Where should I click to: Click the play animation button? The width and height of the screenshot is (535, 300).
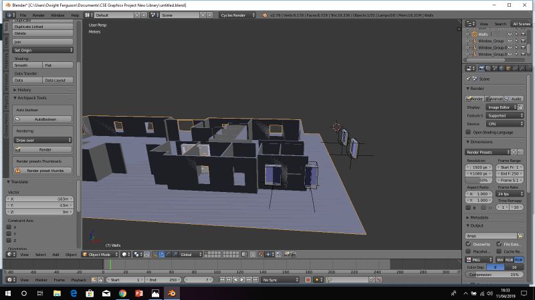point(242,279)
